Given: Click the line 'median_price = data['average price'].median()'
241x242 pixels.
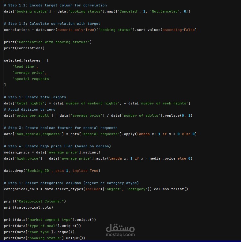Looking at the screenshot, I should (x=52, y=152).
